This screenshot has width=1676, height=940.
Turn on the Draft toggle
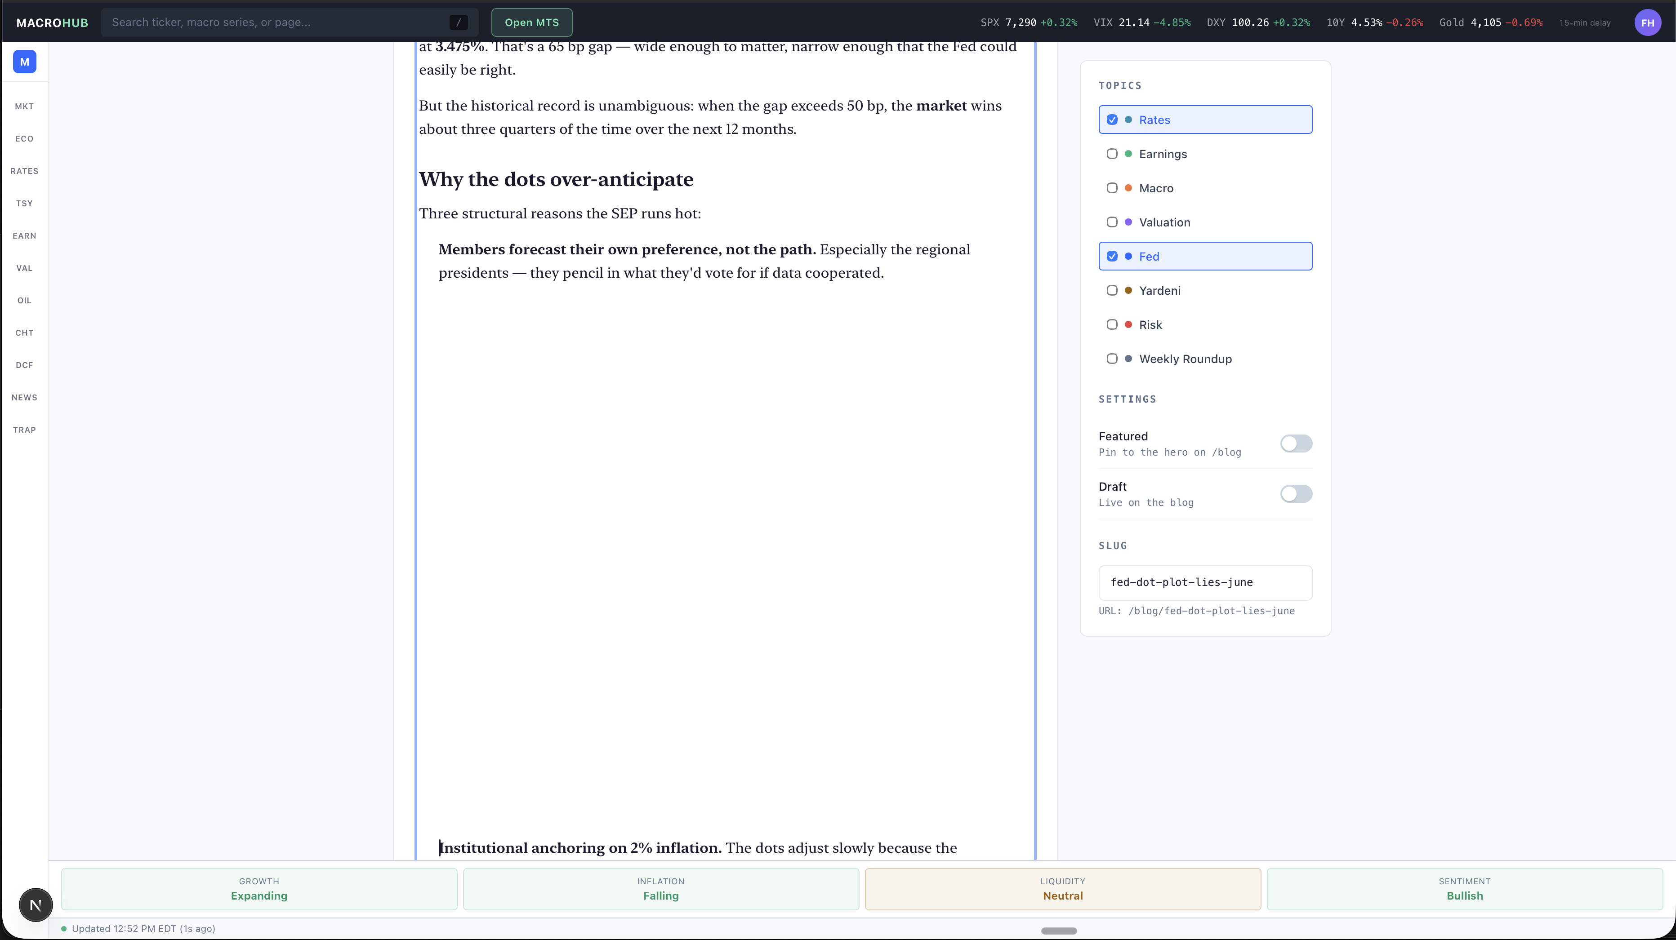1296,493
